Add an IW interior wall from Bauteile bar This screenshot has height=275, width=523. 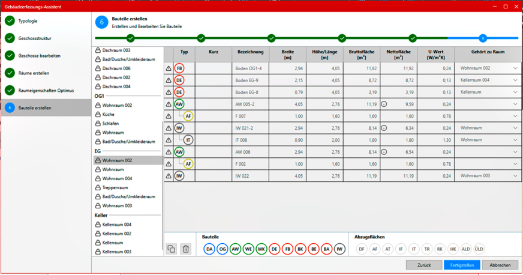pyautogui.click(x=339, y=249)
